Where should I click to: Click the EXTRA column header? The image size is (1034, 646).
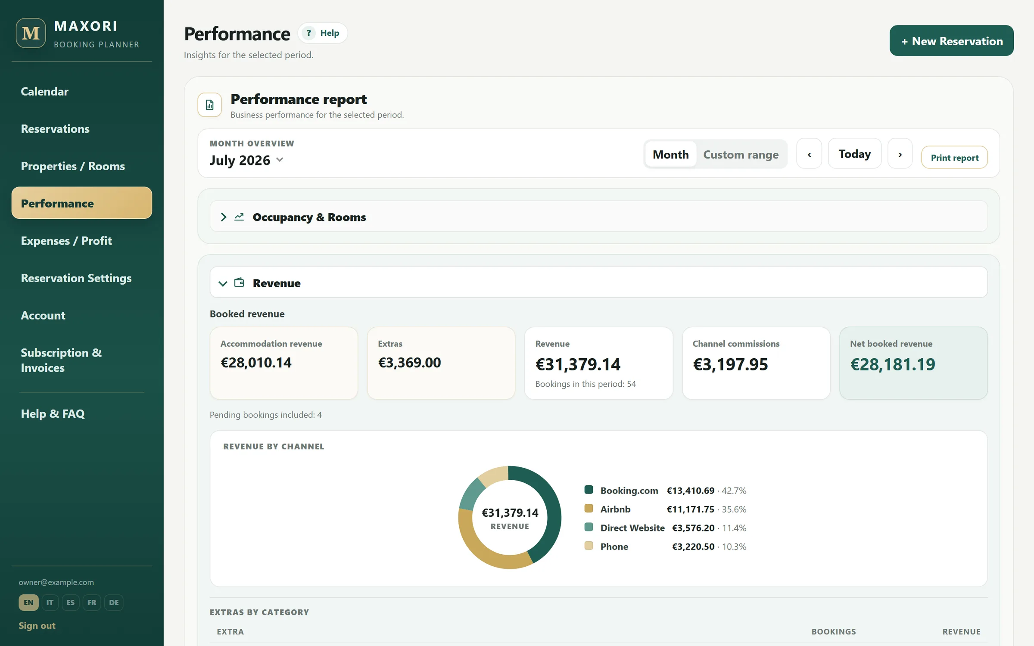(230, 631)
